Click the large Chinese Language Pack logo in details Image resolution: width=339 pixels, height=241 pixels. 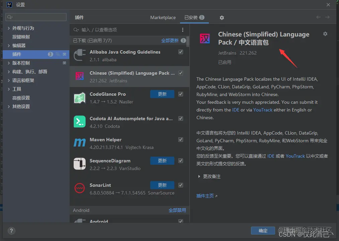[204, 39]
